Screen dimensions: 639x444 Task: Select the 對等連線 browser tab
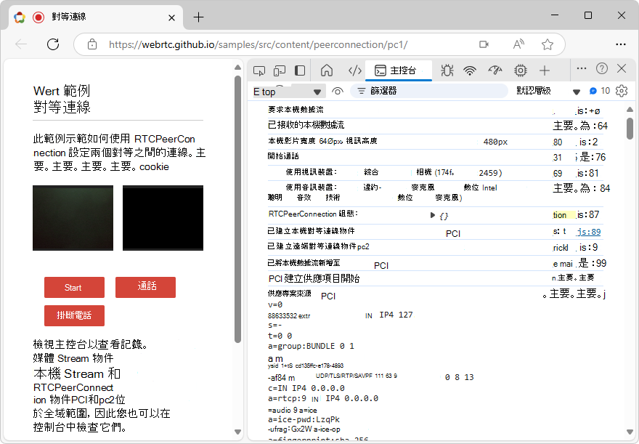(95, 17)
